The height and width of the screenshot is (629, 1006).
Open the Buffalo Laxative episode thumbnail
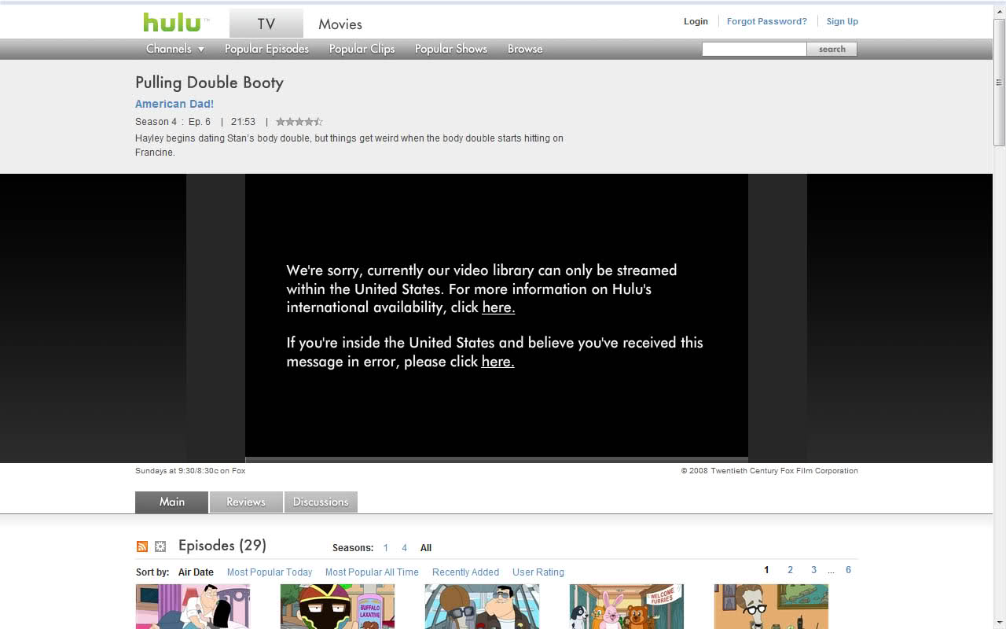pyautogui.click(x=337, y=606)
